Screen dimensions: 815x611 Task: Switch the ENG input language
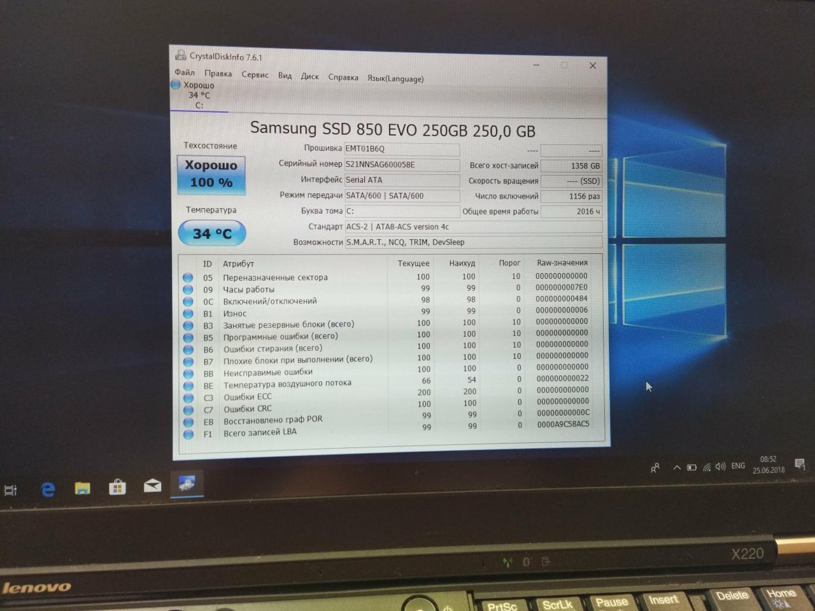coord(738,466)
